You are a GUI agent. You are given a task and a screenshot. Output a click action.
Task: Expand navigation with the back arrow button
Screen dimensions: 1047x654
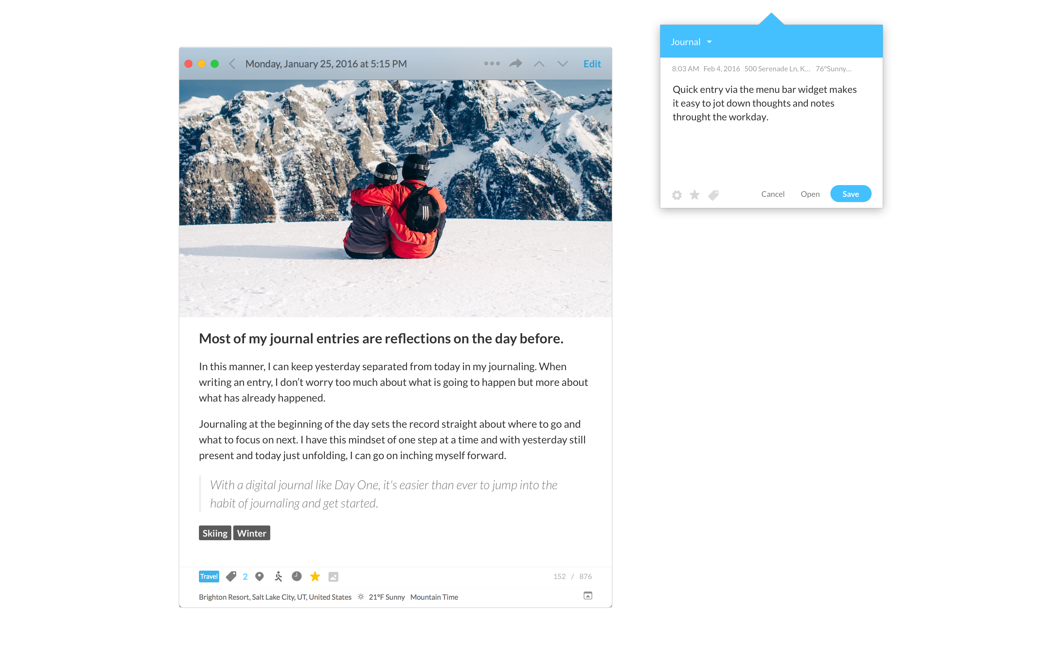point(234,63)
